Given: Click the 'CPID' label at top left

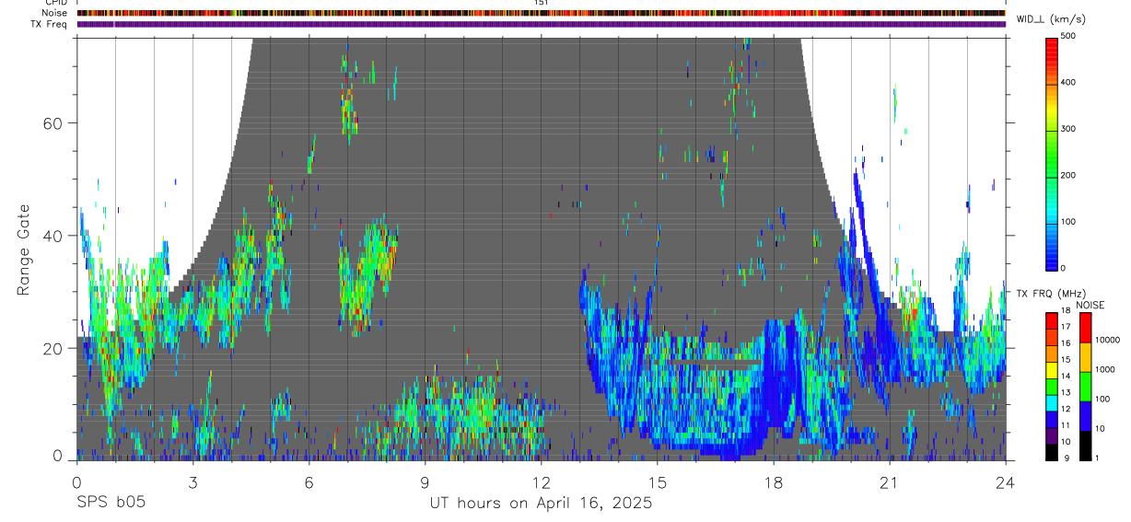Looking at the screenshot, I should (54, 3).
